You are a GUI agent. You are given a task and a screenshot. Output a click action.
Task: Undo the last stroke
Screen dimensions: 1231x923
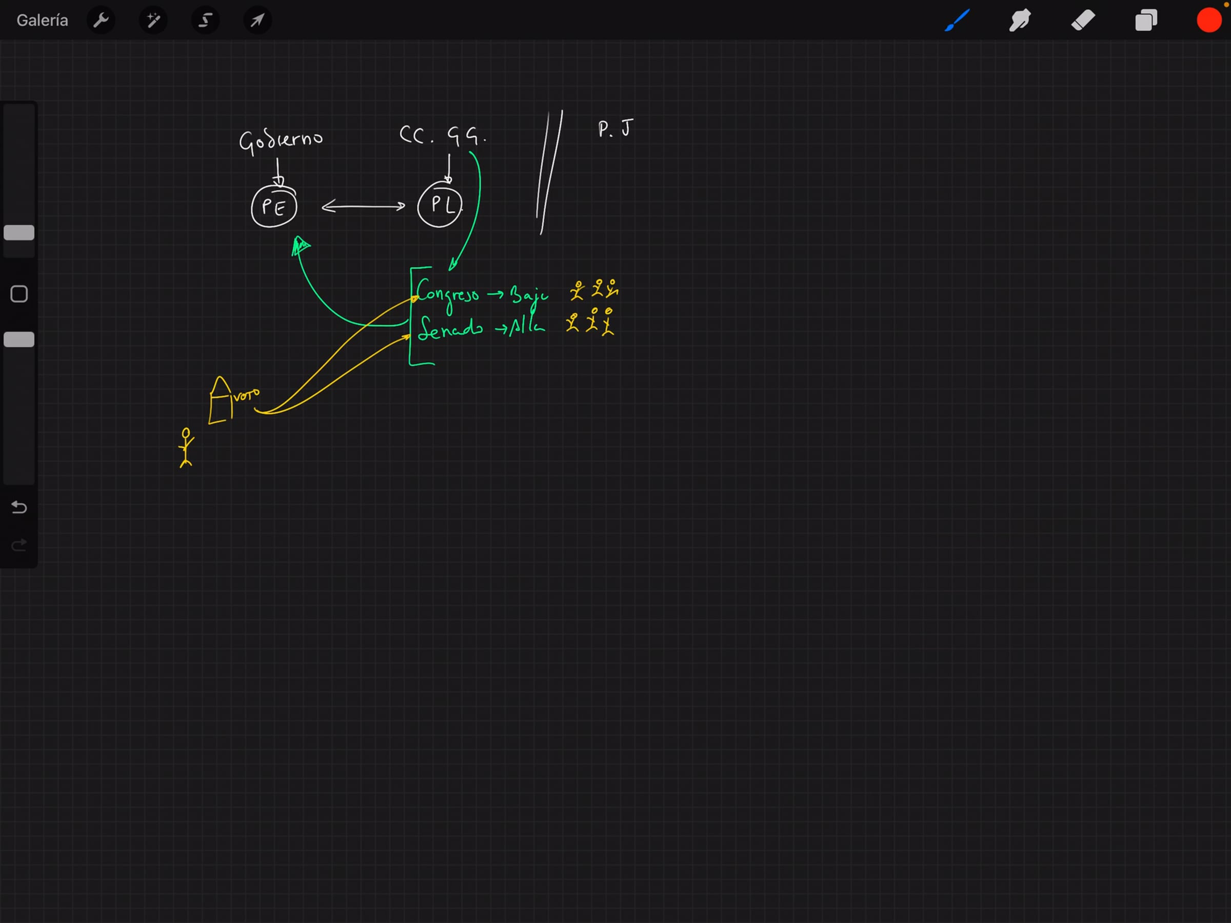(x=19, y=507)
